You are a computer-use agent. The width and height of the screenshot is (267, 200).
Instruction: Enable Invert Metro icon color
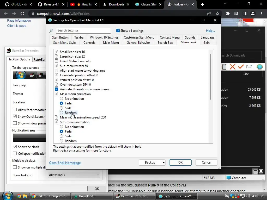(x=57, y=61)
